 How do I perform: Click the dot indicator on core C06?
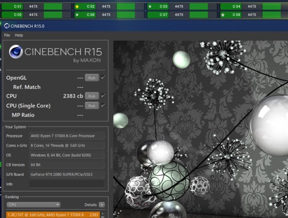tap(77, 14)
